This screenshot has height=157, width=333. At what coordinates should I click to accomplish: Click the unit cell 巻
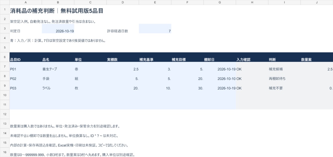pos(90,67)
